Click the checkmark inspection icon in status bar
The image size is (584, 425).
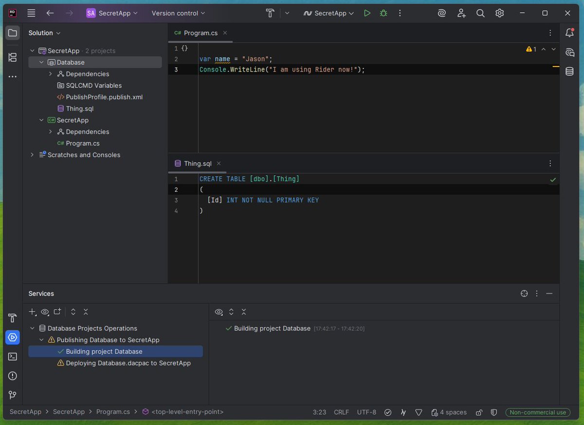click(x=388, y=412)
